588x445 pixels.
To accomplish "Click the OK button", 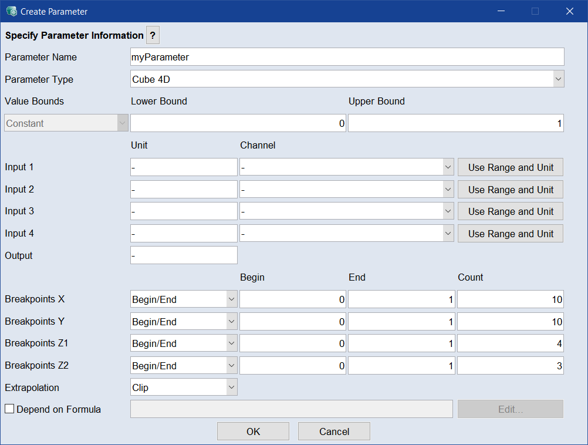I will tap(253, 431).
